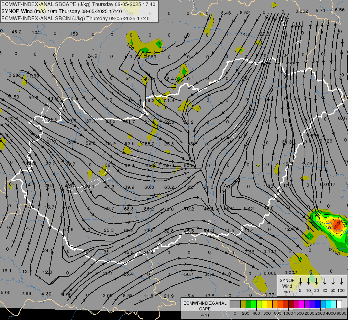The width and height of the screenshot is (348, 320).
Task: Click the grid value 54.4
Action: click(130, 78)
